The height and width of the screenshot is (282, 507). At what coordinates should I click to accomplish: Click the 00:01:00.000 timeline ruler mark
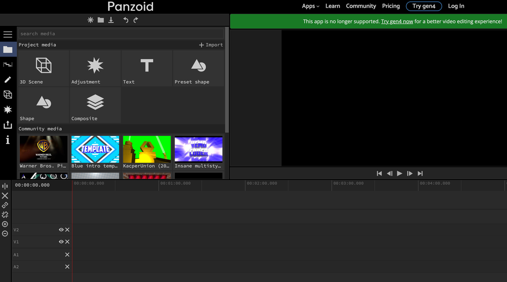[x=175, y=184]
